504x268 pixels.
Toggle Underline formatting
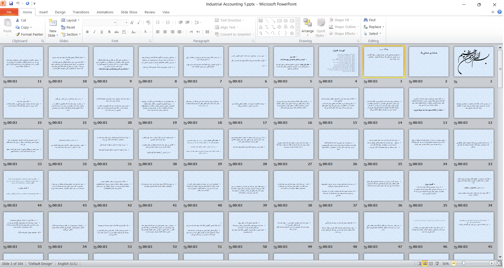point(102,32)
